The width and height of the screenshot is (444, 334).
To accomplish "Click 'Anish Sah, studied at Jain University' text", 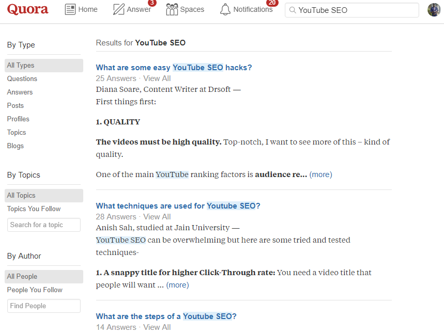I will point(163,228).
